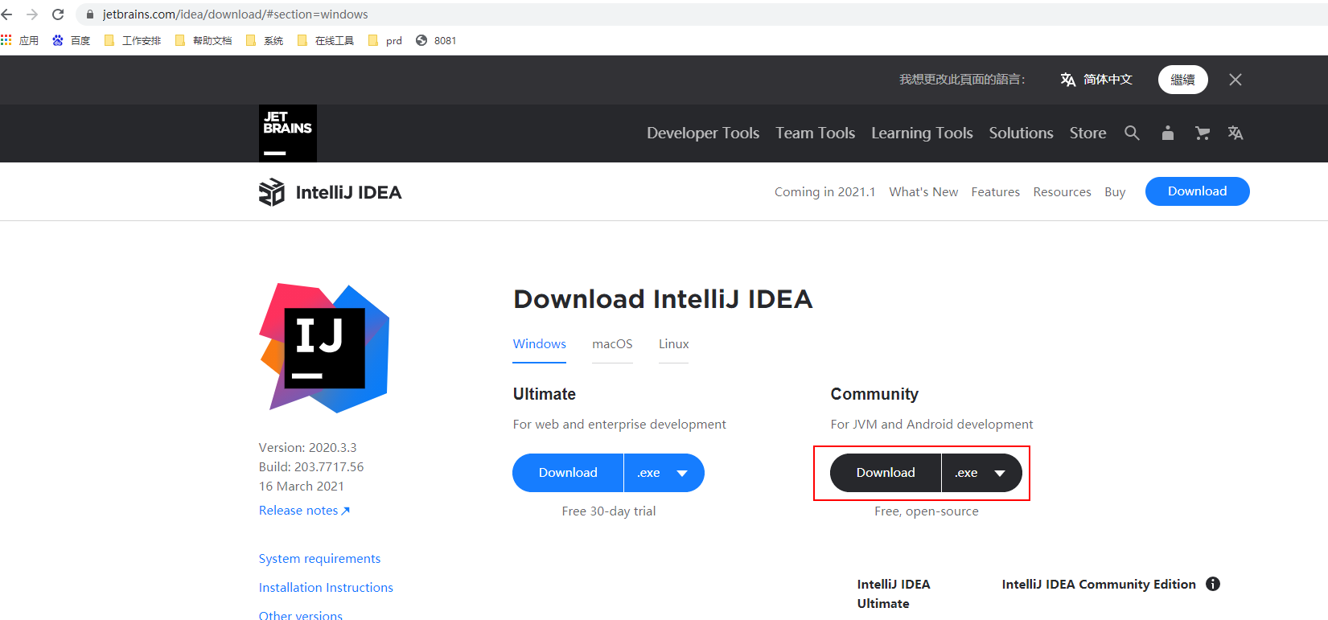Open the 8081 bookmark
Viewport: 1328px width, 620px height.
(x=436, y=40)
